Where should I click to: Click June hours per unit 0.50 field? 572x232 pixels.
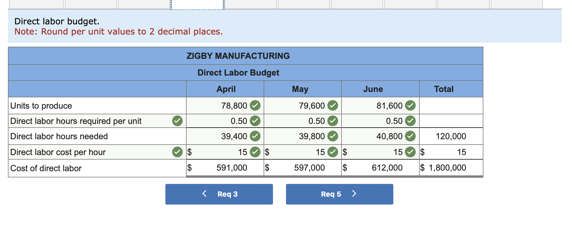(x=380, y=121)
